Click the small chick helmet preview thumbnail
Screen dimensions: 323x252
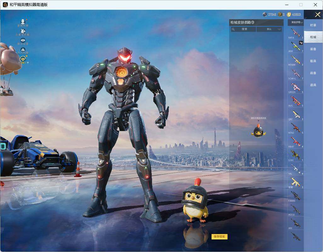tap(258, 131)
